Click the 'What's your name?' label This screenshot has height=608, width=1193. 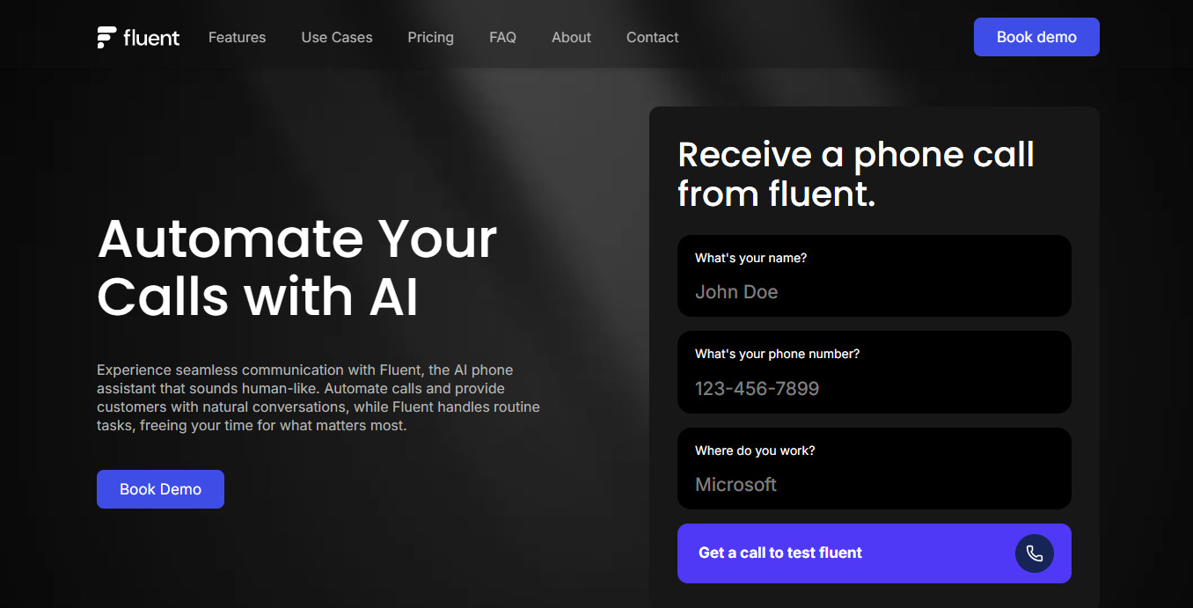click(x=750, y=258)
